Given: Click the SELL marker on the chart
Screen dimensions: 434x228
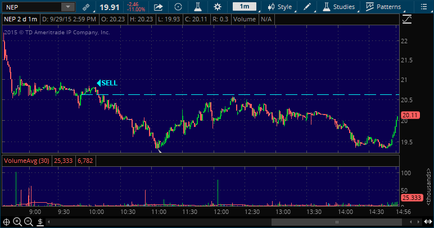Looking at the screenshot, I should (x=107, y=83).
